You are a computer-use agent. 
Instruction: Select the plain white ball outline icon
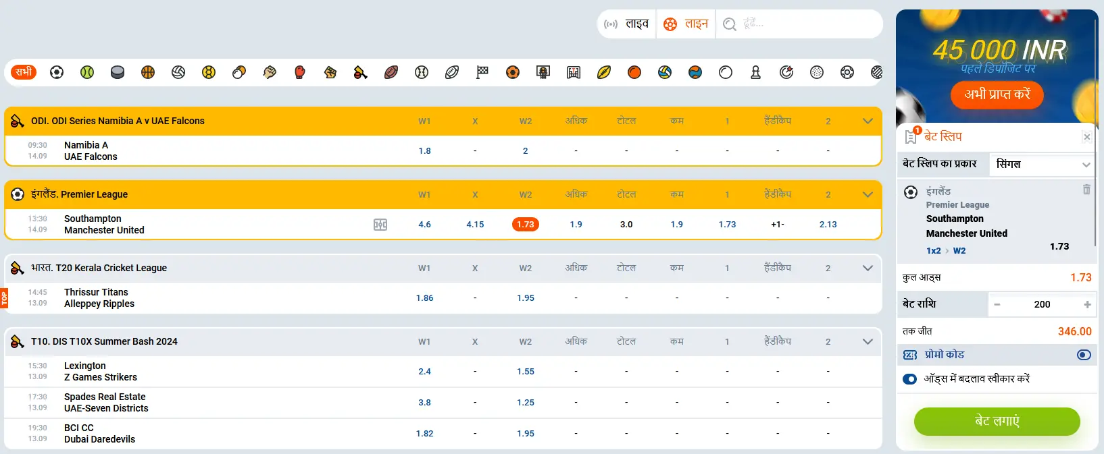coord(726,72)
